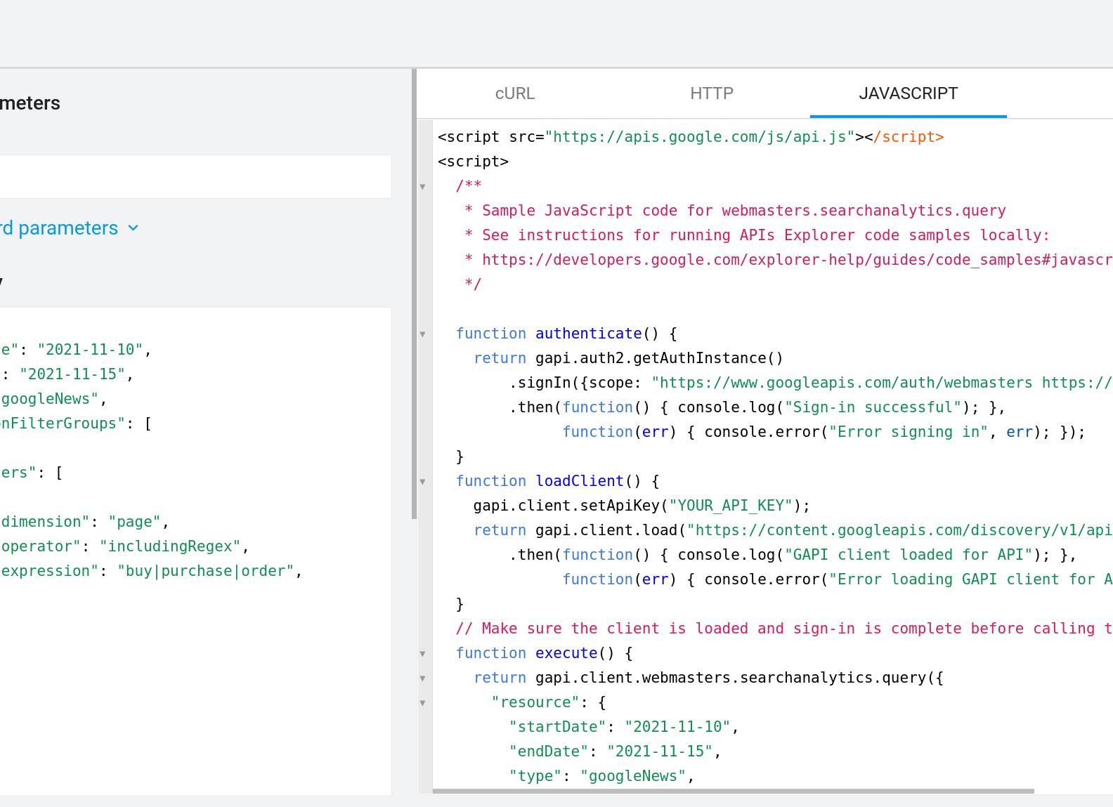Viewport: 1113px width, 807px height.
Task: Click the code sample horizontal scrollbar
Action: click(x=732, y=791)
